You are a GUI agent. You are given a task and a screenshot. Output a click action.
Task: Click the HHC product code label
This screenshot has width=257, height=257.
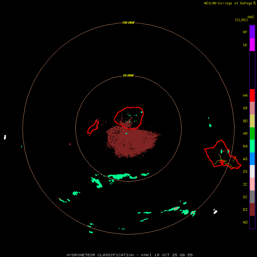[x=251, y=17]
